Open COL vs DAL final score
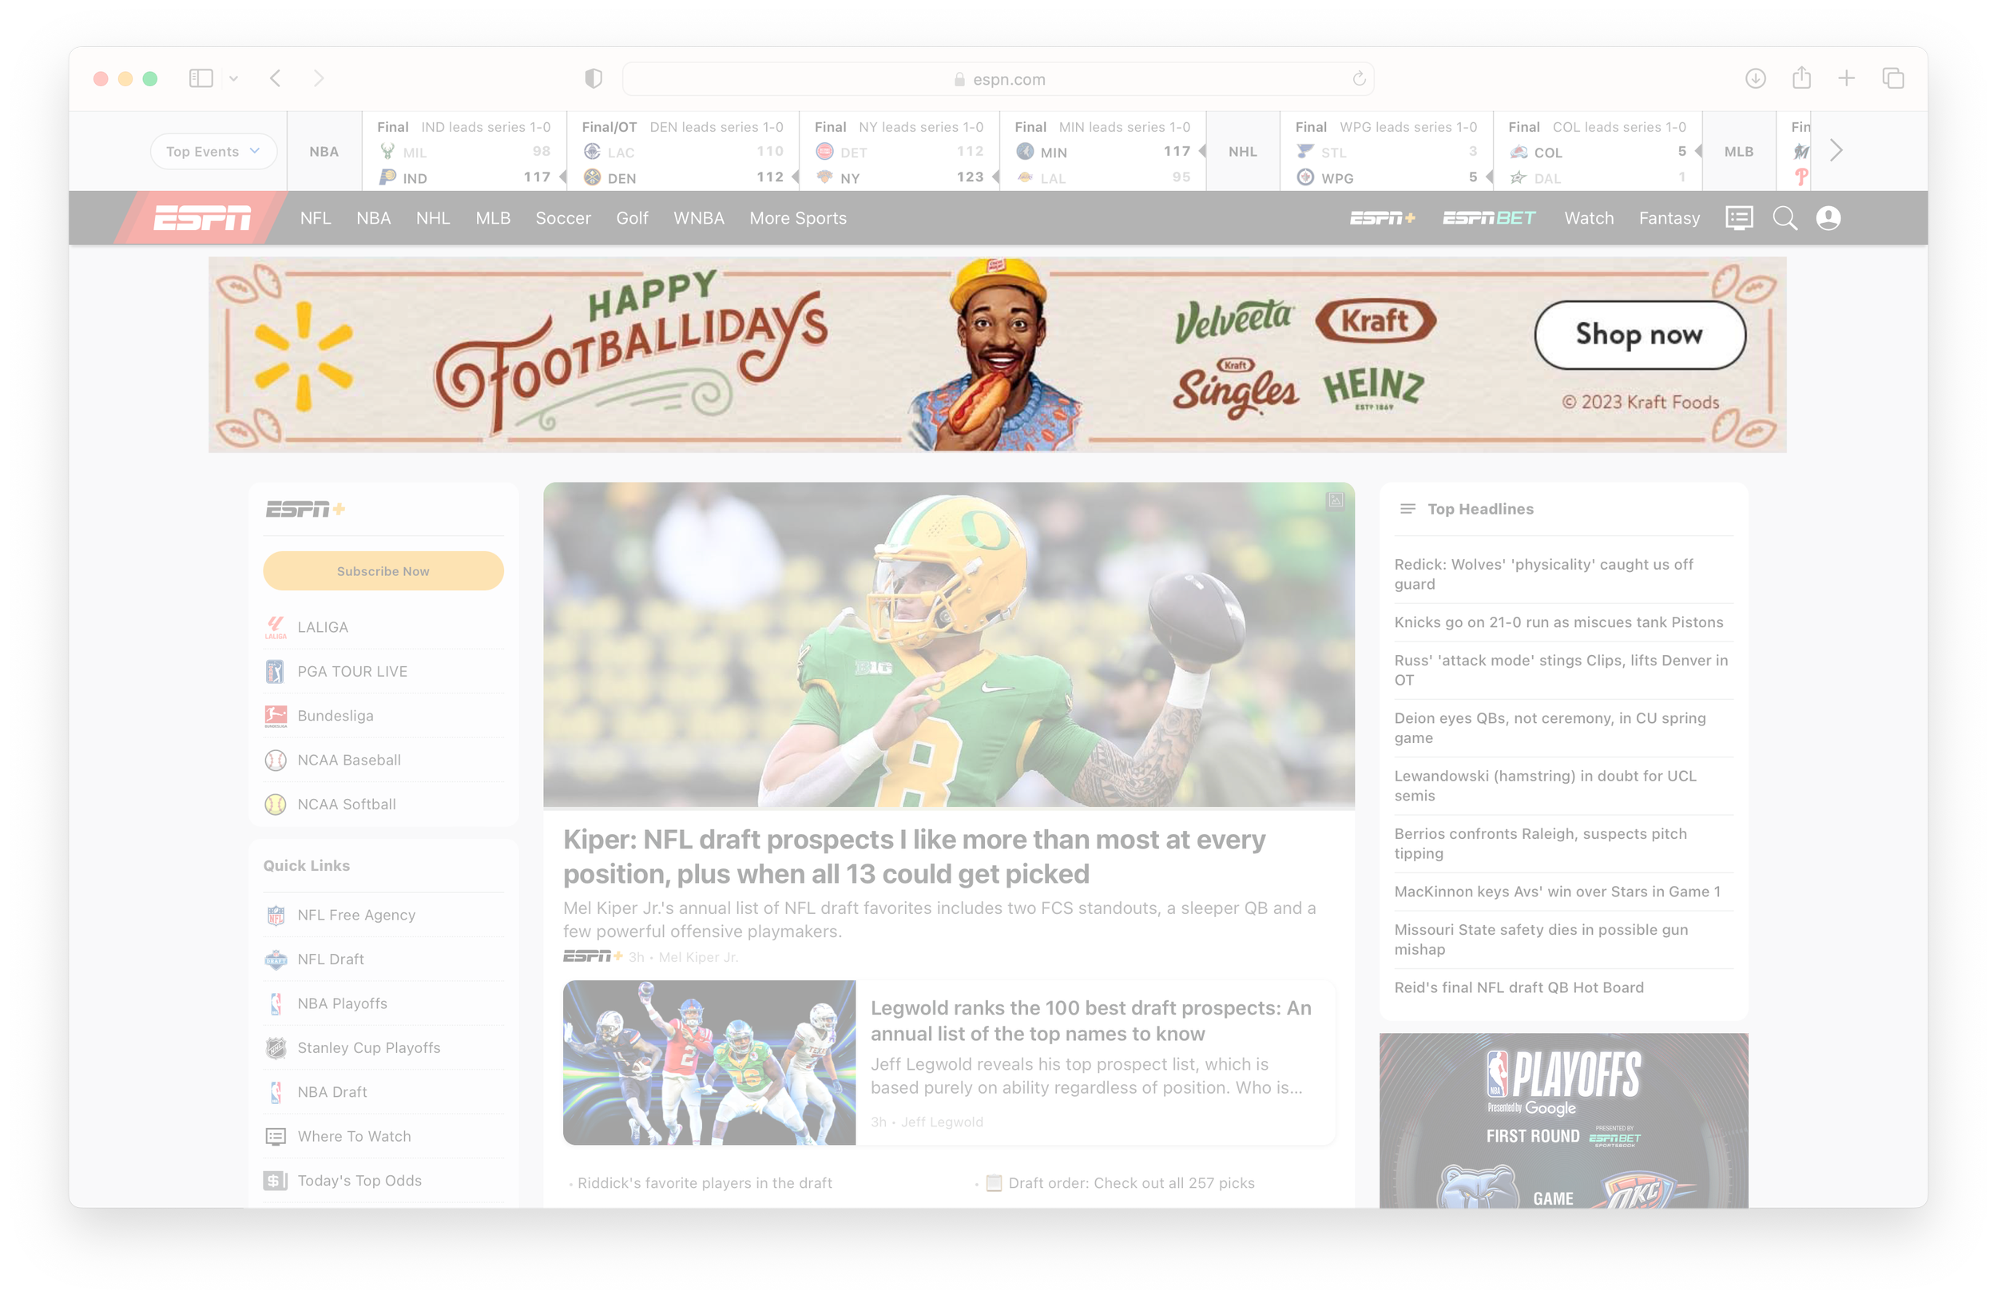This screenshot has width=1997, height=1299. [x=1598, y=152]
